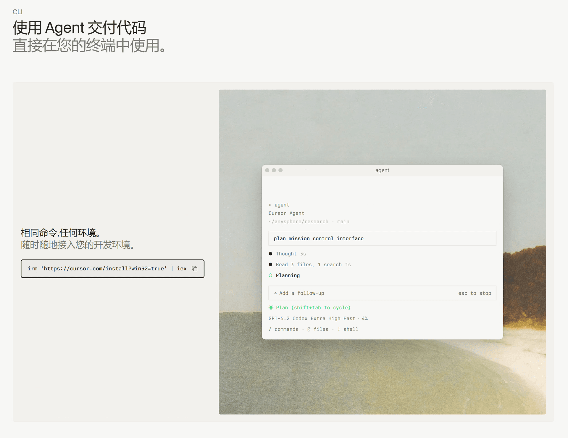Click the Thought status hexagon icon
The image size is (568, 438).
tap(270, 254)
